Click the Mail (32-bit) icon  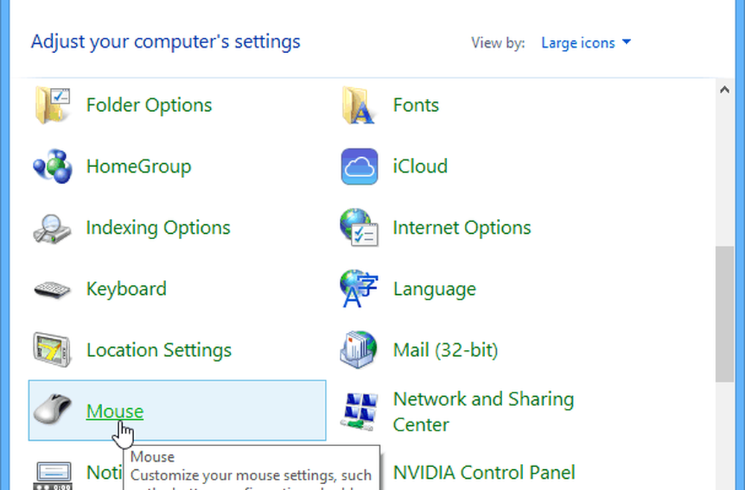point(359,350)
